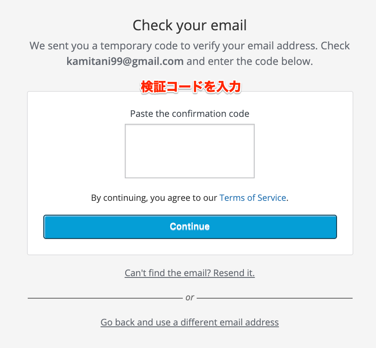This screenshot has height=348, width=376.
Task: Click the divider line right of "or"
Action: pyautogui.click(x=275, y=298)
